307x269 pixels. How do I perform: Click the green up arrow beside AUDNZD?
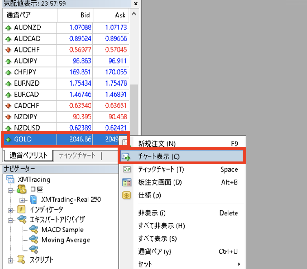click(x=8, y=28)
